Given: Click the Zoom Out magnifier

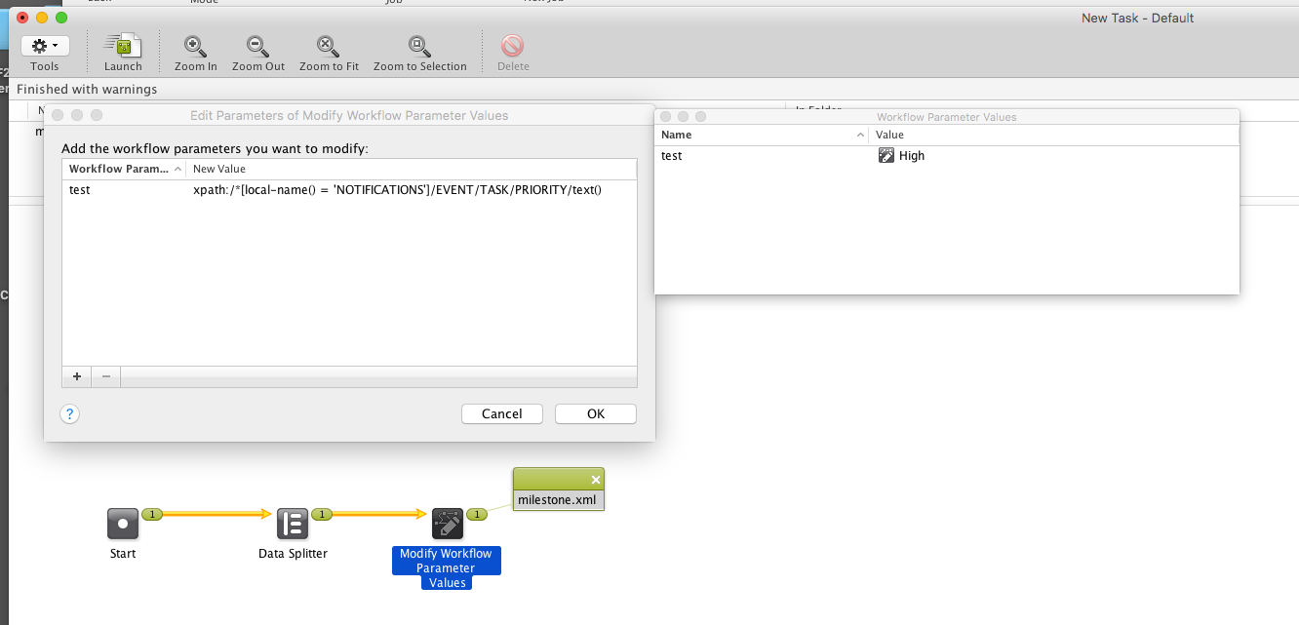Looking at the screenshot, I should [258, 45].
